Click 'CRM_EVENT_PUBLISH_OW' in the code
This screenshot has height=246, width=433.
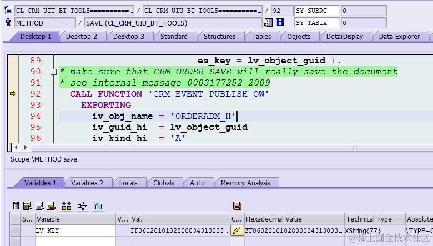click(x=209, y=94)
